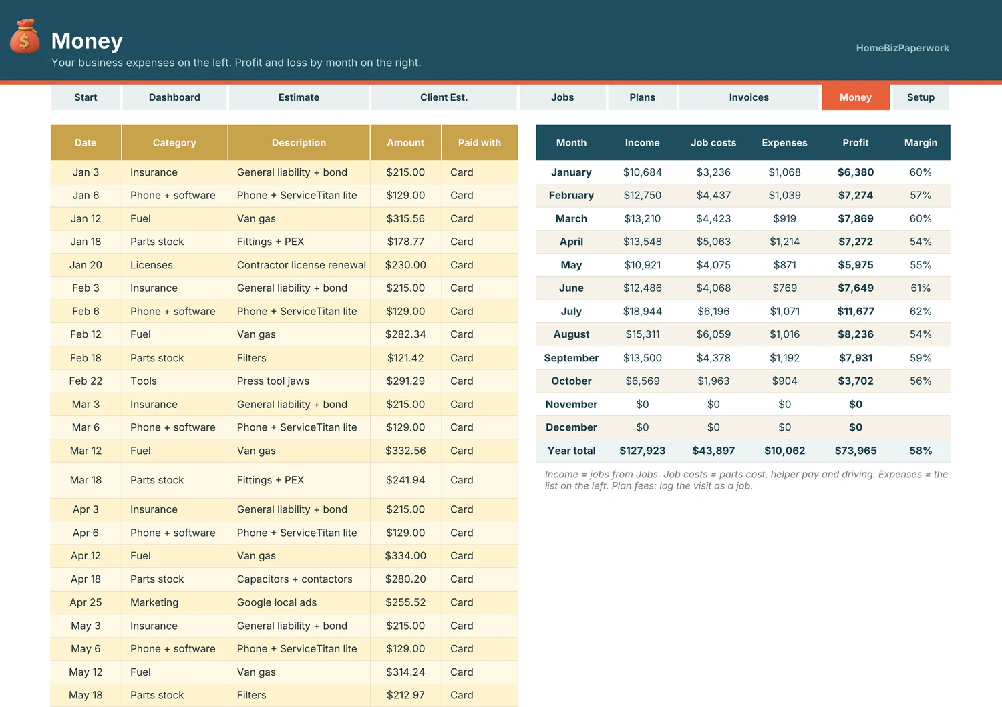Click April's job costs $5,063
This screenshot has height=707, width=1002.
tap(713, 242)
